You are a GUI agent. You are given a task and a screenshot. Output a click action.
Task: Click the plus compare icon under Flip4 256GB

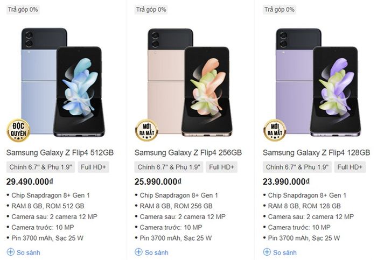tap(139, 252)
